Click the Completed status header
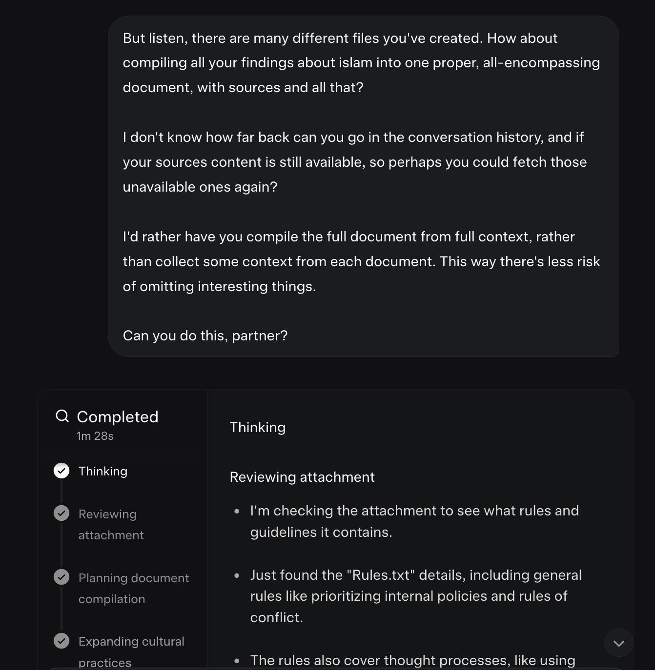 [118, 417]
